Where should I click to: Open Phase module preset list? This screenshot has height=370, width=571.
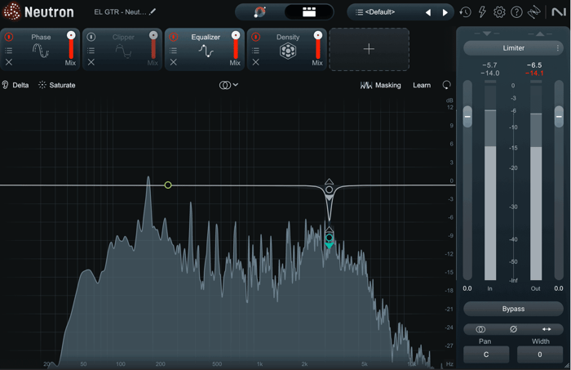click(x=9, y=51)
